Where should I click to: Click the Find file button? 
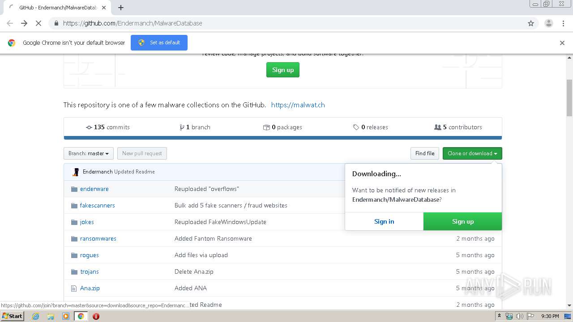click(x=425, y=153)
